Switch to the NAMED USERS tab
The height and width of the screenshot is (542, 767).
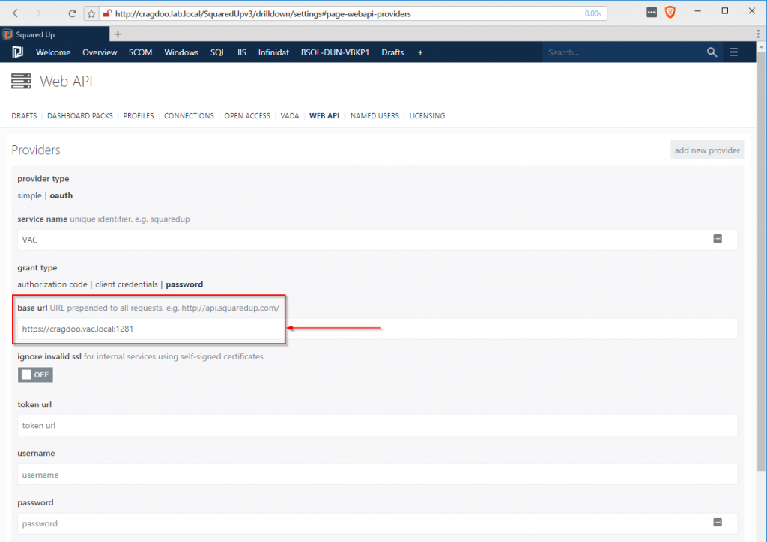pyautogui.click(x=375, y=116)
